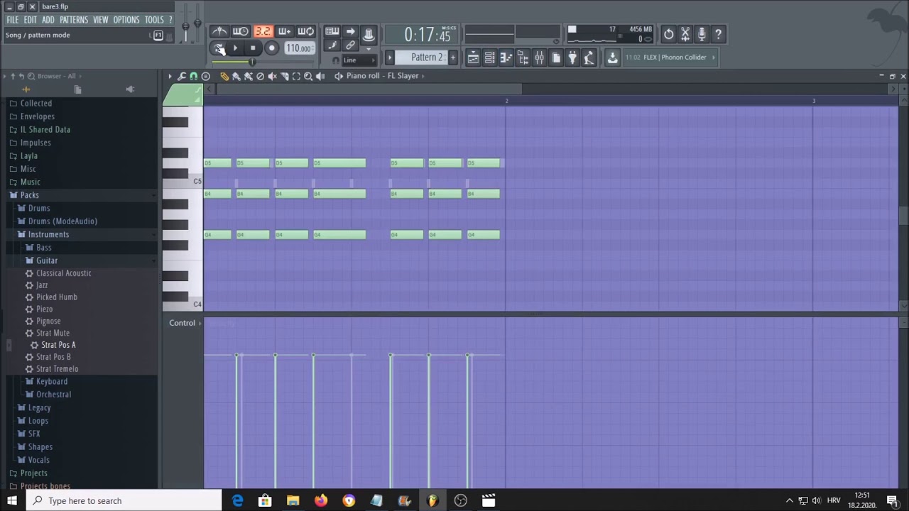909x511 pixels.
Task: Show current project via files icon in browser
Action: point(77,89)
